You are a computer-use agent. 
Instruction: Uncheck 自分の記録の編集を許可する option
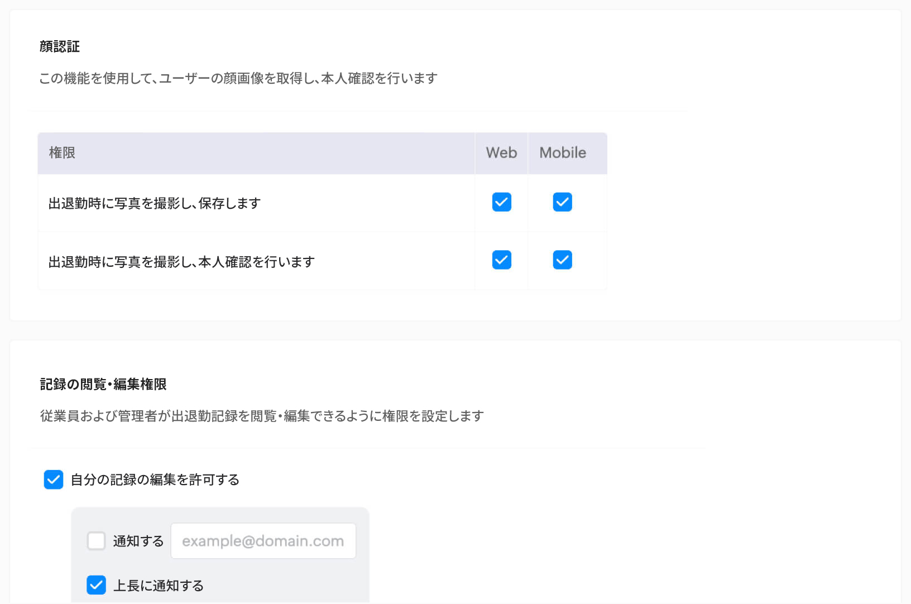[53, 479]
